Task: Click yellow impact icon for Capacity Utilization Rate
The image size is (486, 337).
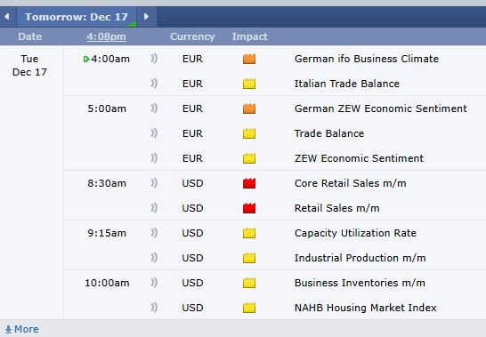Action: tap(249, 233)
